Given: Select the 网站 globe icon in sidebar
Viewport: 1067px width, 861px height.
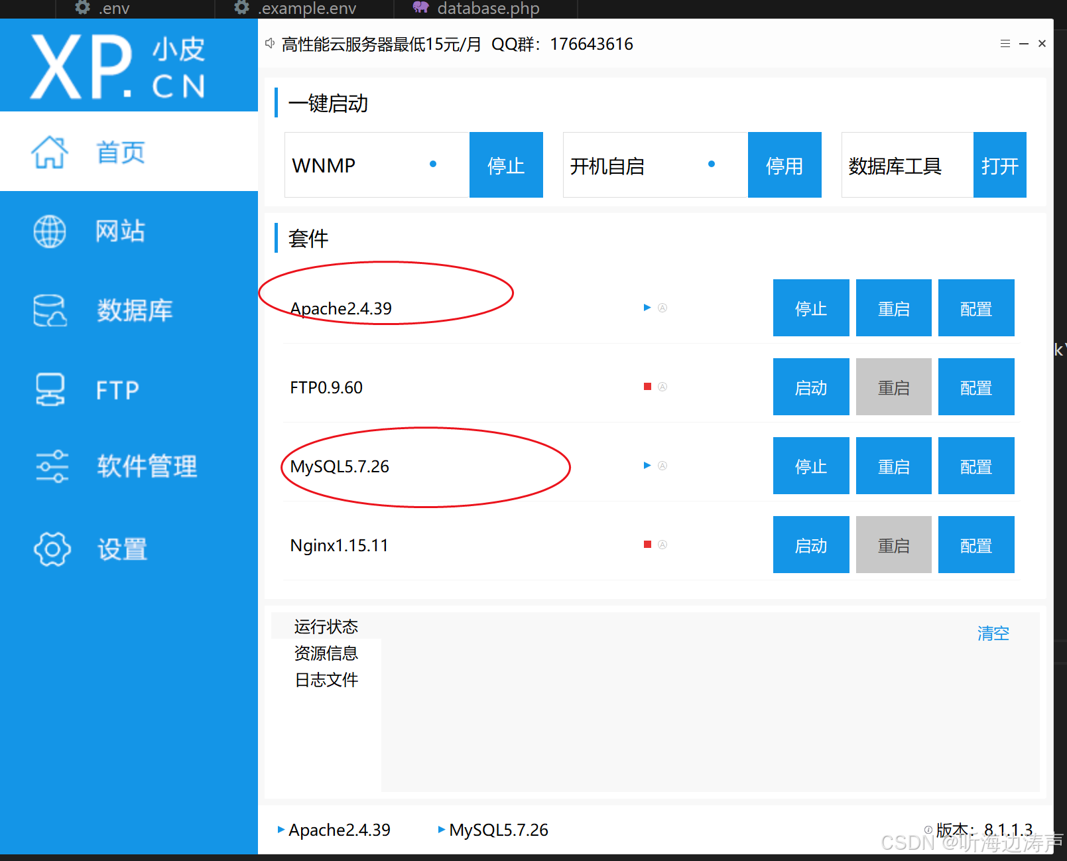Looking at the screenshot, I should click(x=50, y=231).
